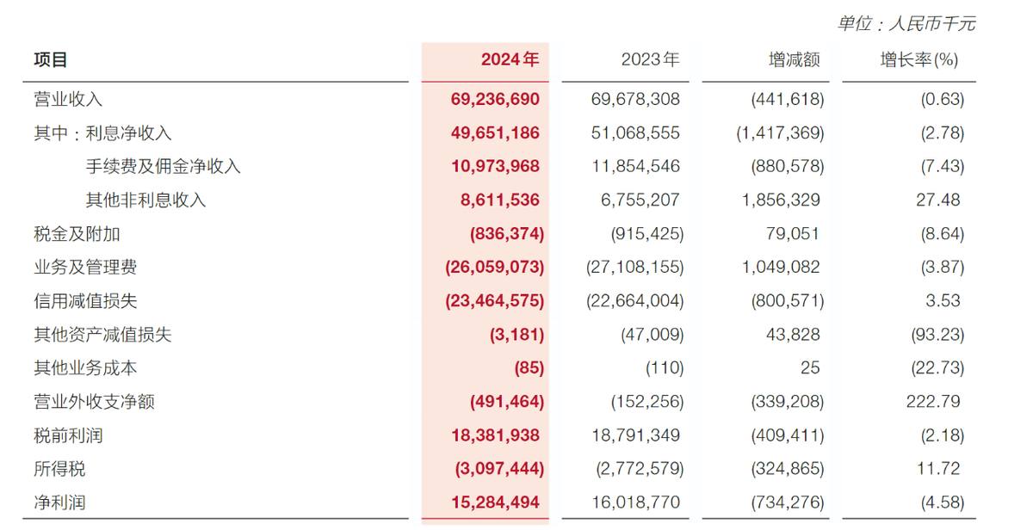The image size is (1033, 530).
Task: Click the 所得税 row label
Action: click(x=59, y=469)
